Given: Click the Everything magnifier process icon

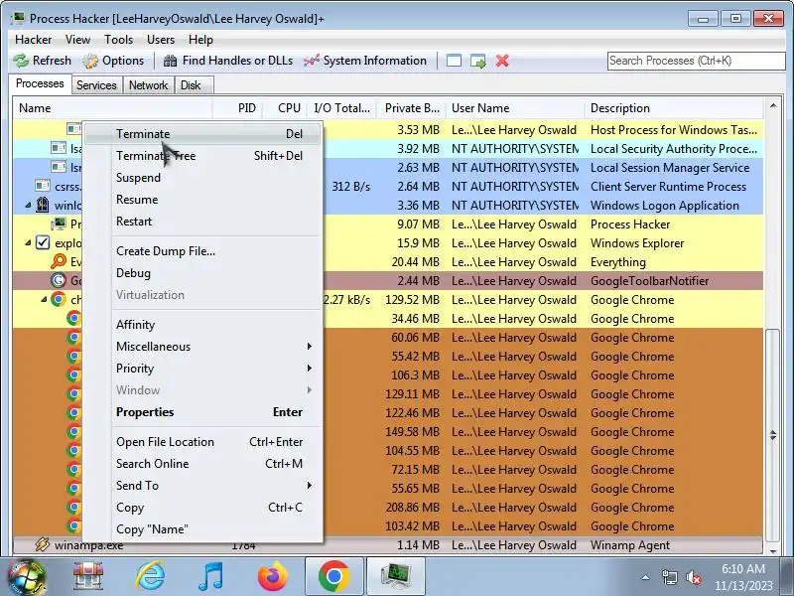Looking at the screenshot, I should (59, 261).
